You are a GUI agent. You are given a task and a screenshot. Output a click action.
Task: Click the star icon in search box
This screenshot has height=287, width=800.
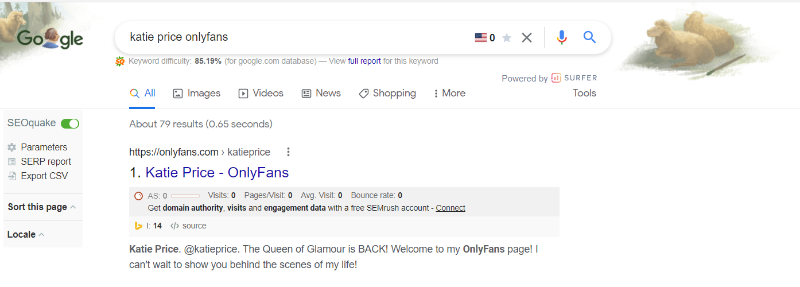[506, 38]
